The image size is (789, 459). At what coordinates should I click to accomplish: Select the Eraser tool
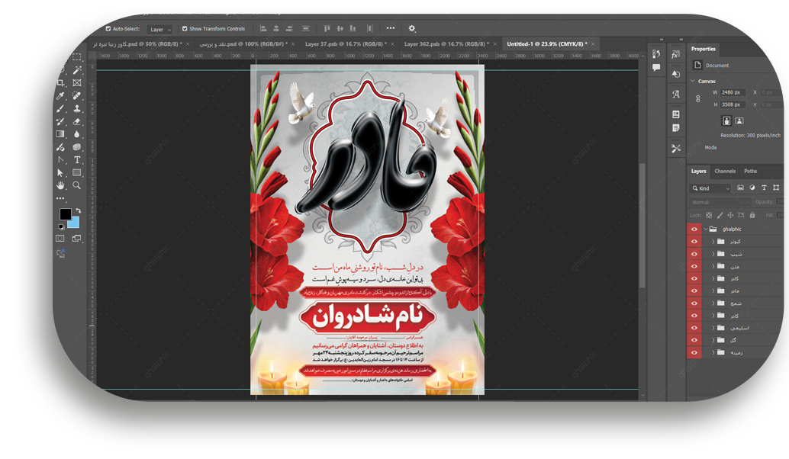click(x=77, y=121)
